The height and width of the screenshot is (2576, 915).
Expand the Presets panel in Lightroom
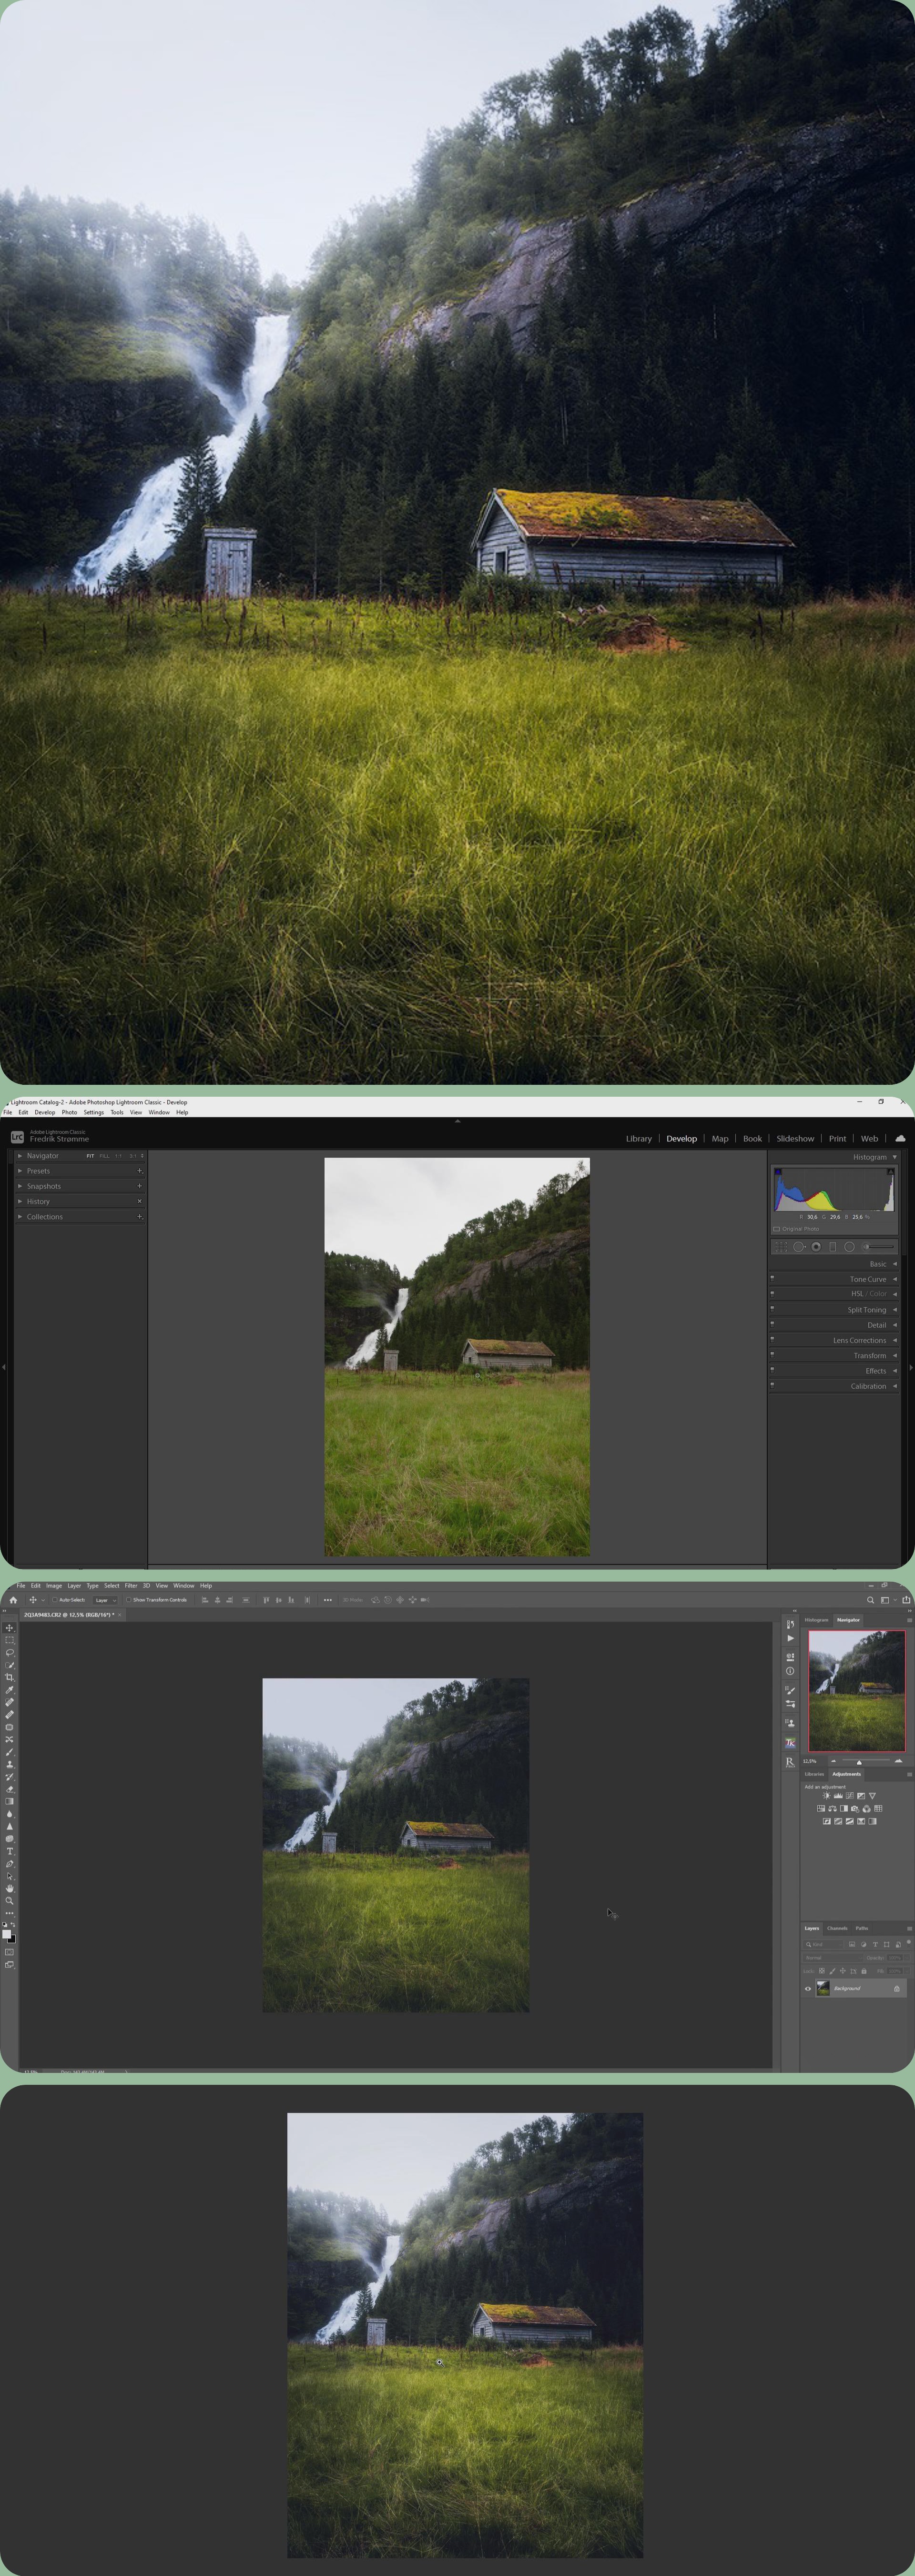pos(38,1171)
